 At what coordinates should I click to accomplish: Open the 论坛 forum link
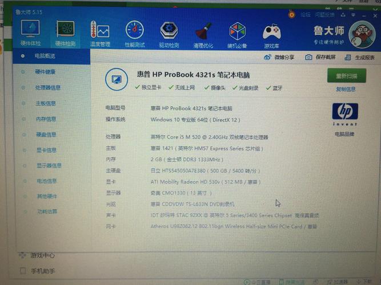[306, 15]
